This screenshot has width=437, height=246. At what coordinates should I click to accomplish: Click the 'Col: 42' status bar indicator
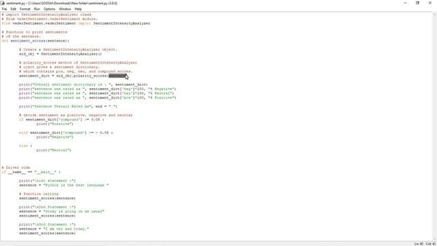click(430, 244)
